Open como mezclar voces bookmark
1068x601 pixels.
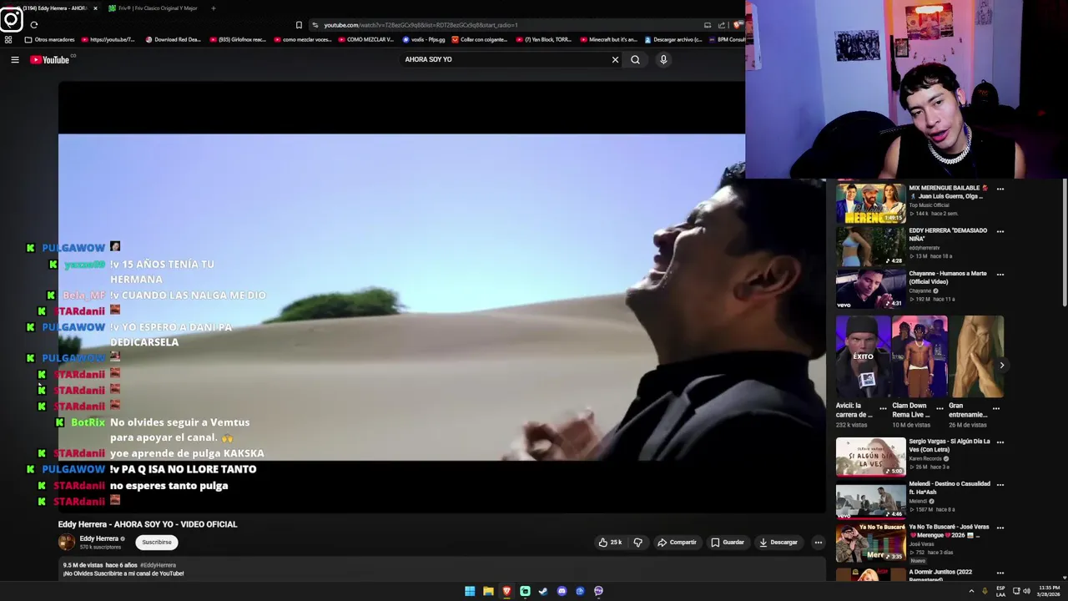pos(302,39)
